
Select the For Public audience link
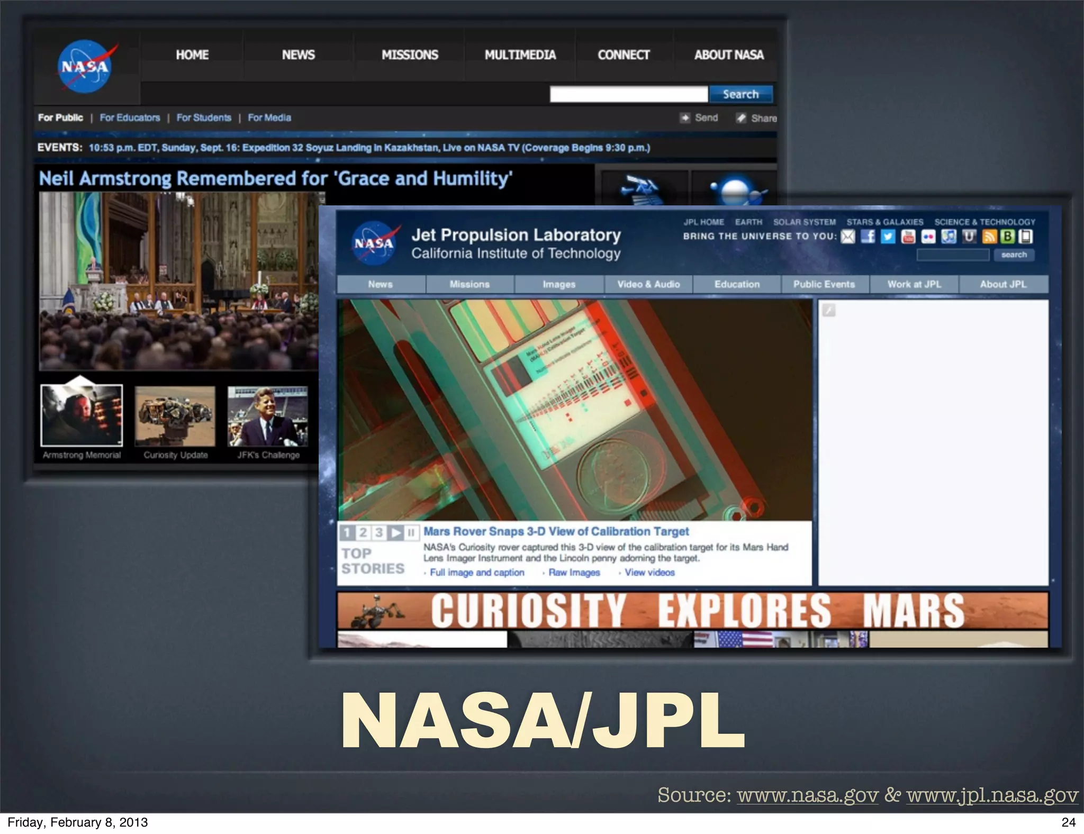pos(60,117)
